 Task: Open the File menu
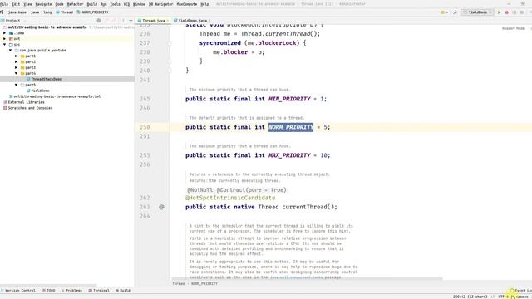pyautogui.click(x=4, y=4)
